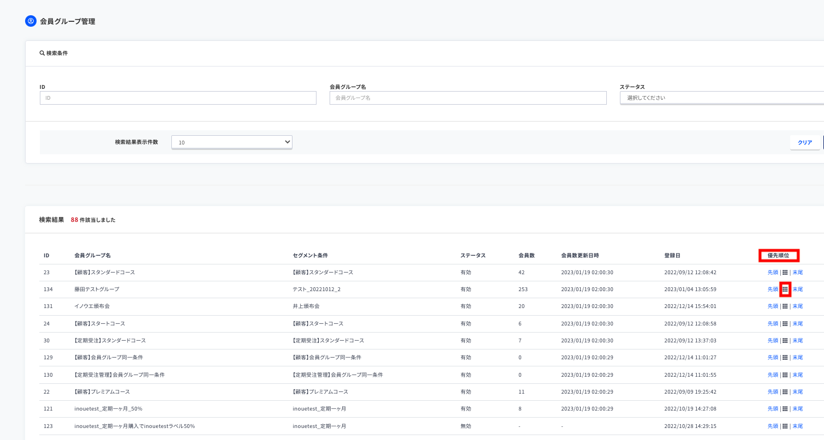Click 末尾 in ID 130 row
The width and height of the screenshot is (824, 440).
tap(798, 375)
